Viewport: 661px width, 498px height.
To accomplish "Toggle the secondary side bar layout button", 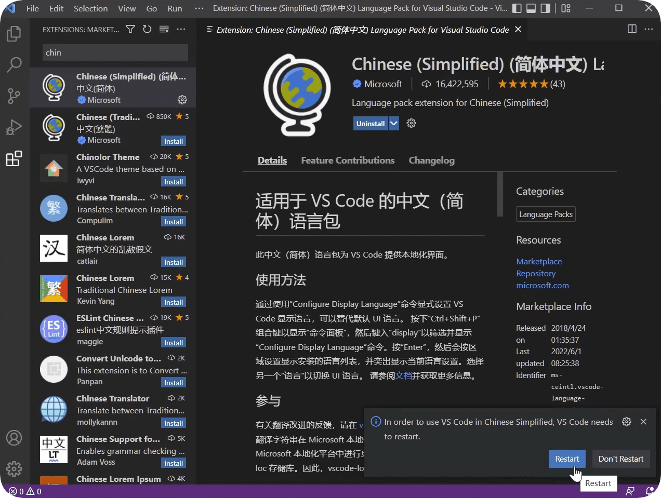I will pos(545,8).
